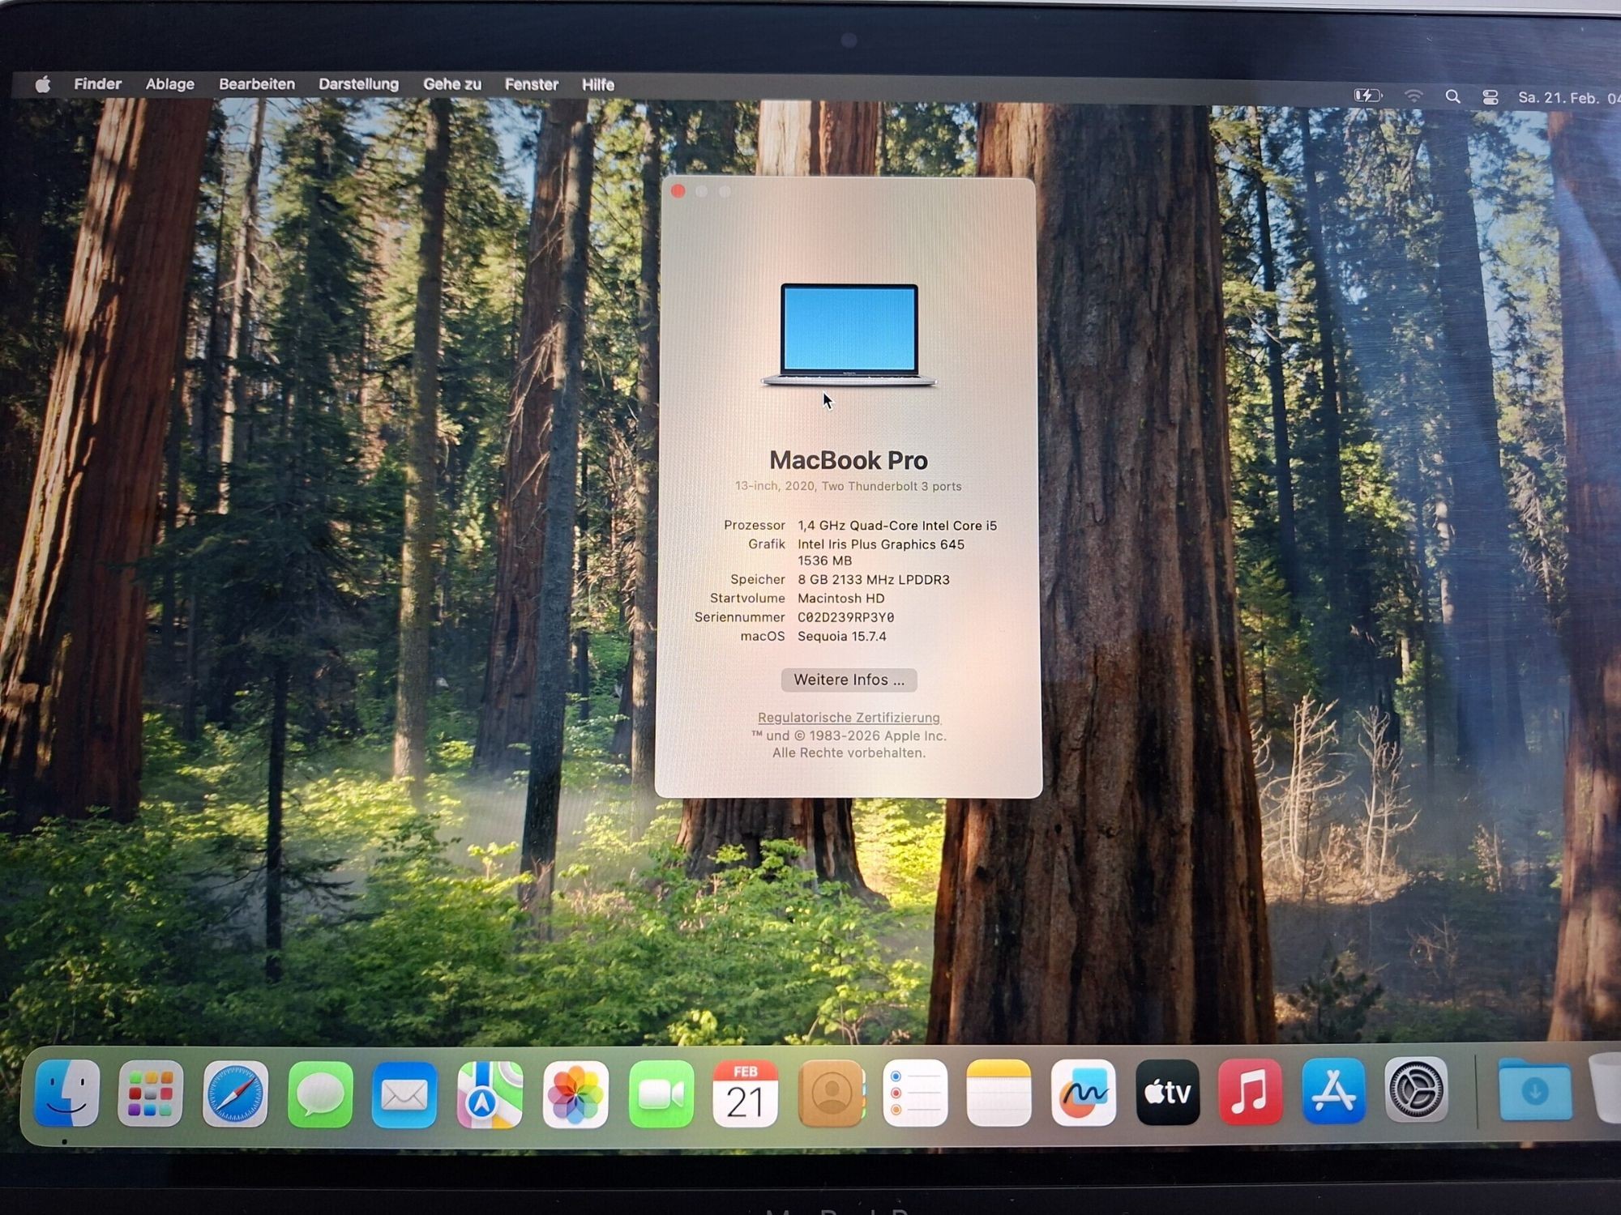This screenshot has height=1215, width=1621.
Task: Click Launchpad icon in Dock
Action: point(150,1093)
